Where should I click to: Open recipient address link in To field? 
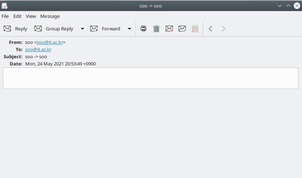[x=38, y=50]
